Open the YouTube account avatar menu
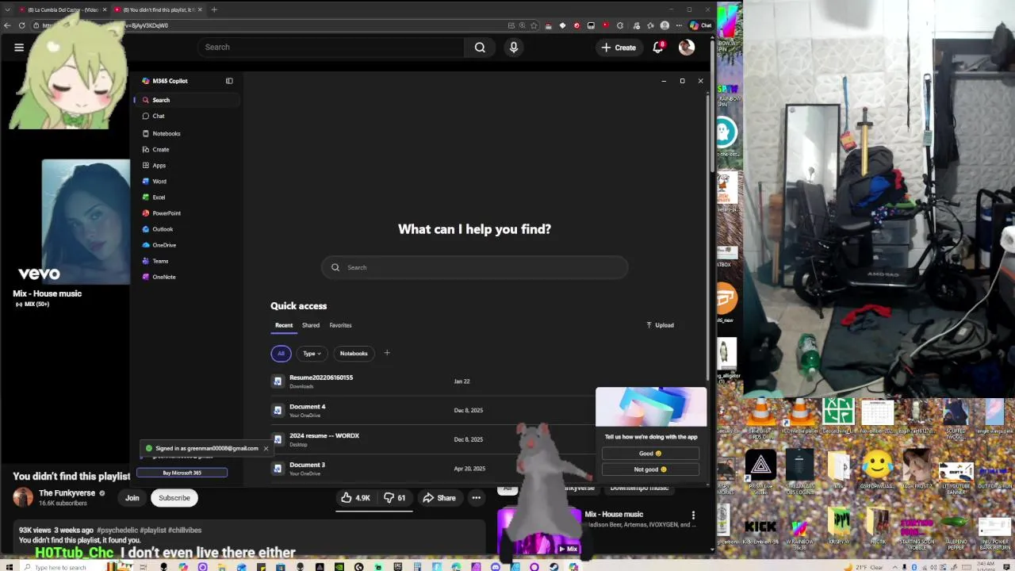Screen dimensions: 1015x571 (687, 48)
